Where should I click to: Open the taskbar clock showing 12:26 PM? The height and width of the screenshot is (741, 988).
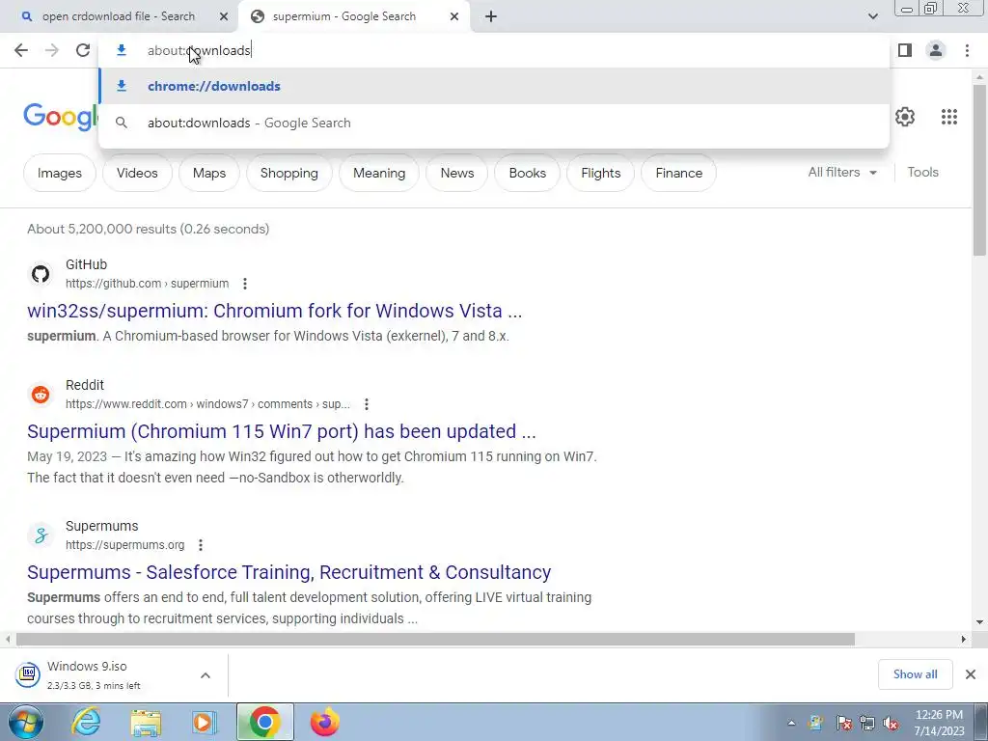(x=939, y=723)
